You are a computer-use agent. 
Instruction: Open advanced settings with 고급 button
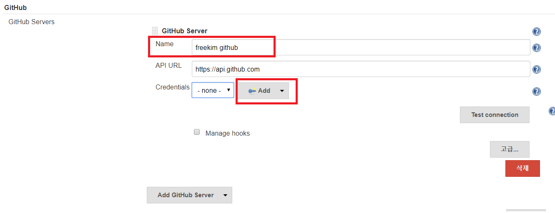click(510, 149)
